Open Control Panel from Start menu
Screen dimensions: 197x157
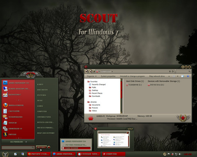coord(44,117)
